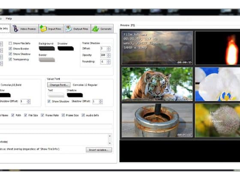The height and width of the screenshot is (180, 240).
Task: Uncheck the Transparency option
Action: coord(10,59)
